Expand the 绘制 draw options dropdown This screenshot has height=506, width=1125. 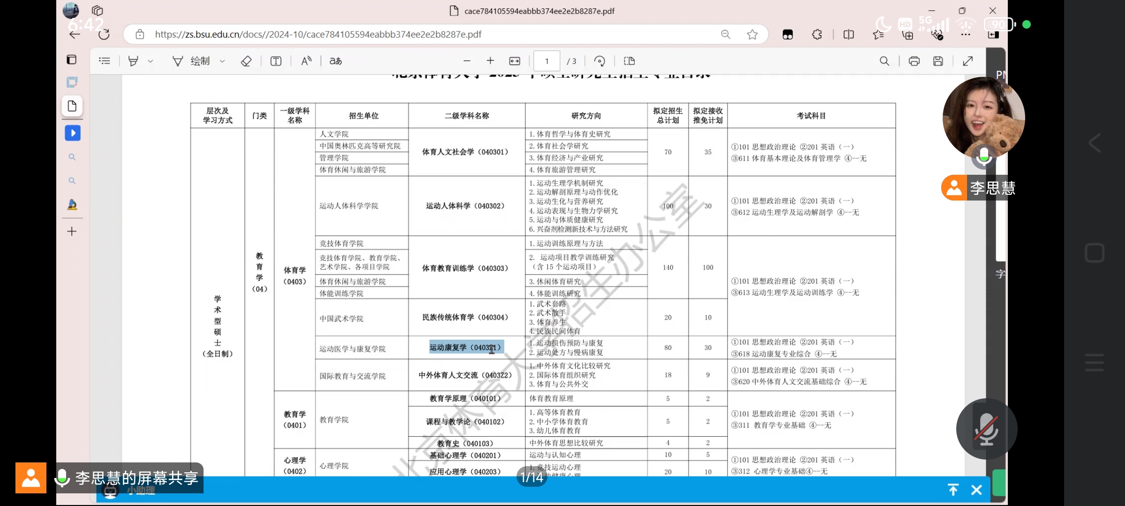coord(222,61)
